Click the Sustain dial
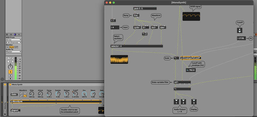This screenshot has width=257, height=117. [x=58, y=94]
